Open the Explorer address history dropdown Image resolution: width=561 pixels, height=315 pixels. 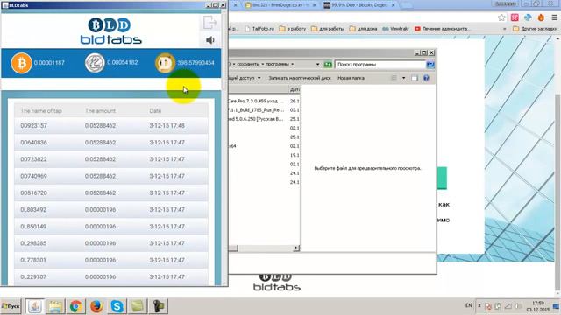317,64
